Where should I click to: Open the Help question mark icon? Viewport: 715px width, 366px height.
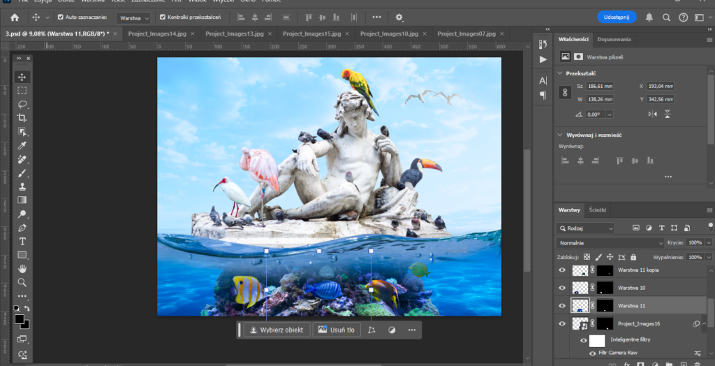683,17
